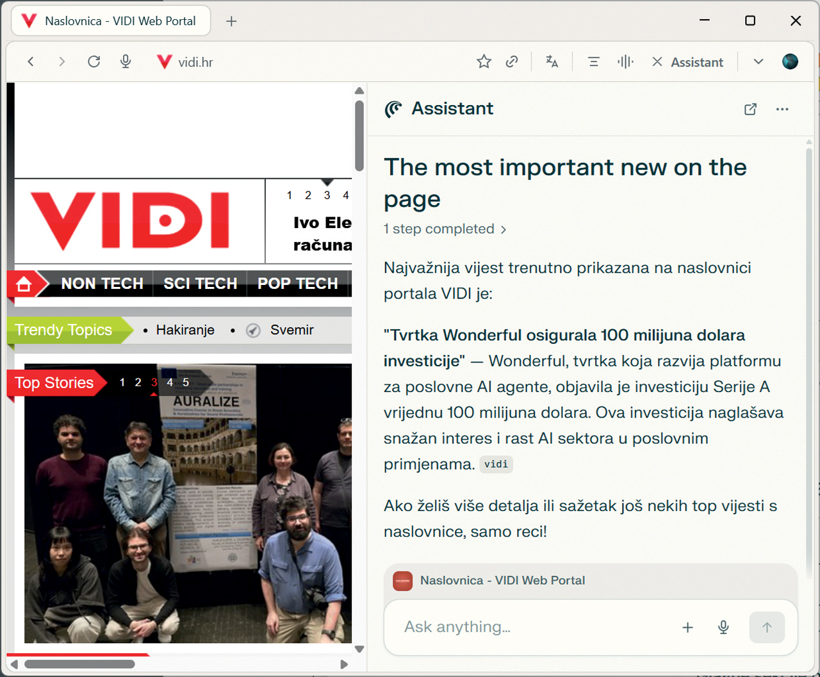
Task: Expand the toolbar chevron dropdown
Action: coord(758,61)
